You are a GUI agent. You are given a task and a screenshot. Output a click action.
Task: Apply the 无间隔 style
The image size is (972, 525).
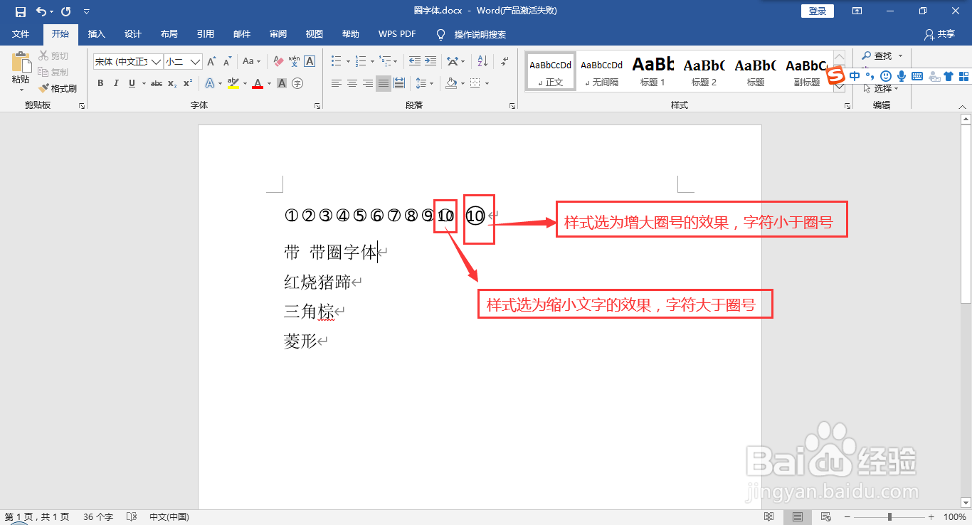coord(602,71)
